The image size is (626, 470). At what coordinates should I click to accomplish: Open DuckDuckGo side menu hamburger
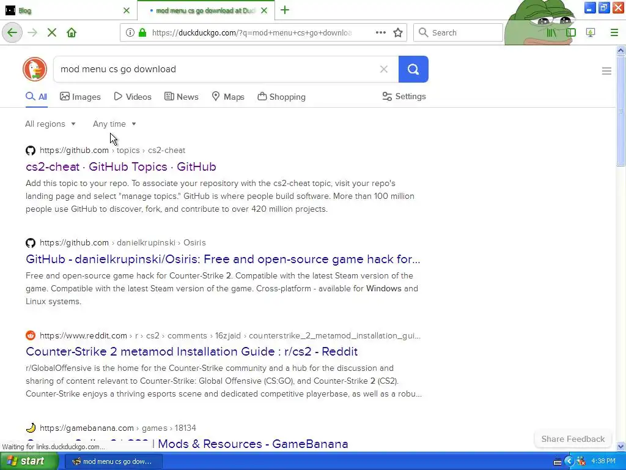[x=606, y=71]
